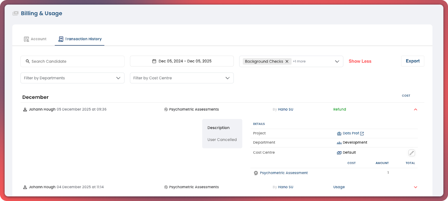Viewport: 448px width, 201px height.
Task: Open the Dots Prof external link icon
Action: 362,133
